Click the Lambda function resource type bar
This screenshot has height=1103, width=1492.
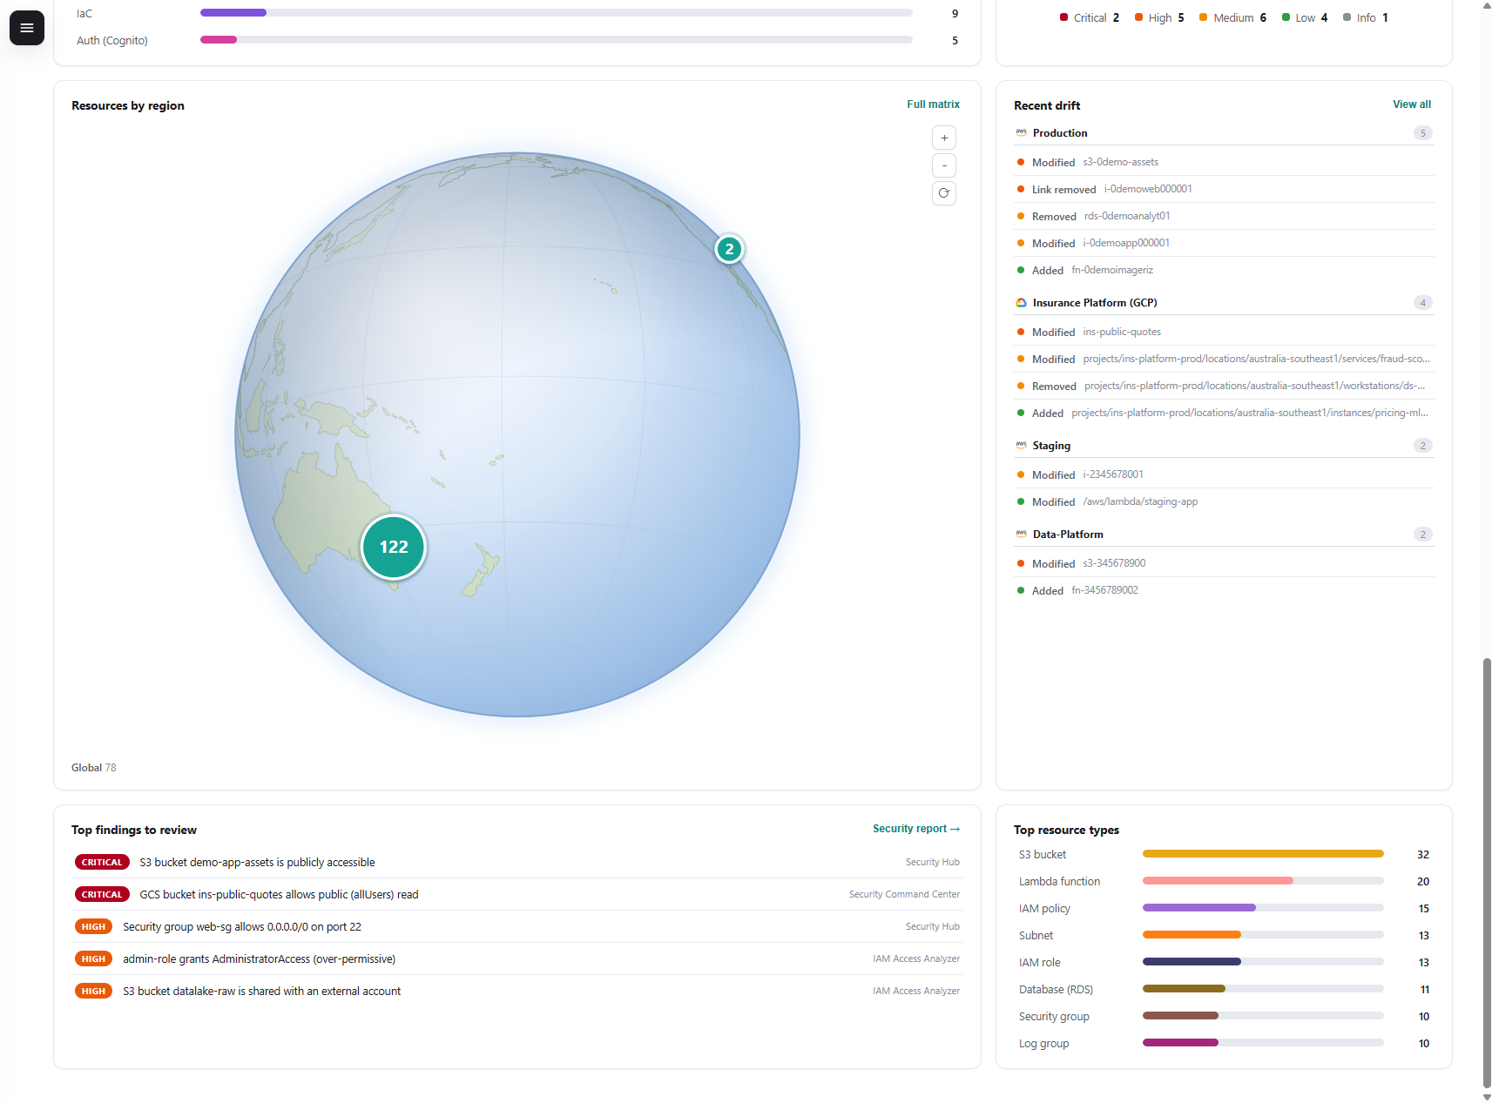[1263, 881]
